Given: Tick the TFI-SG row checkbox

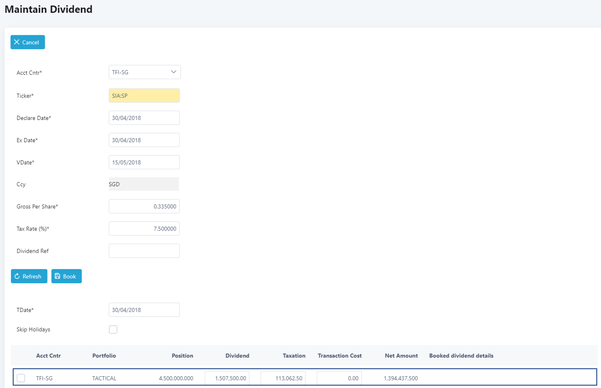Looking at the screenshot, I should point(21,378).
